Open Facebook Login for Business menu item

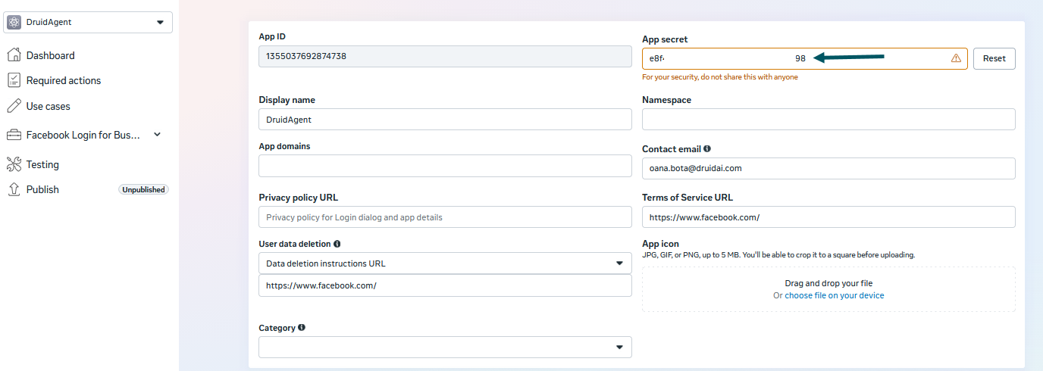tap(83, 135)
